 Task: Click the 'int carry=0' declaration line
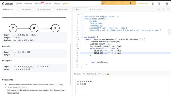(106, 46)
